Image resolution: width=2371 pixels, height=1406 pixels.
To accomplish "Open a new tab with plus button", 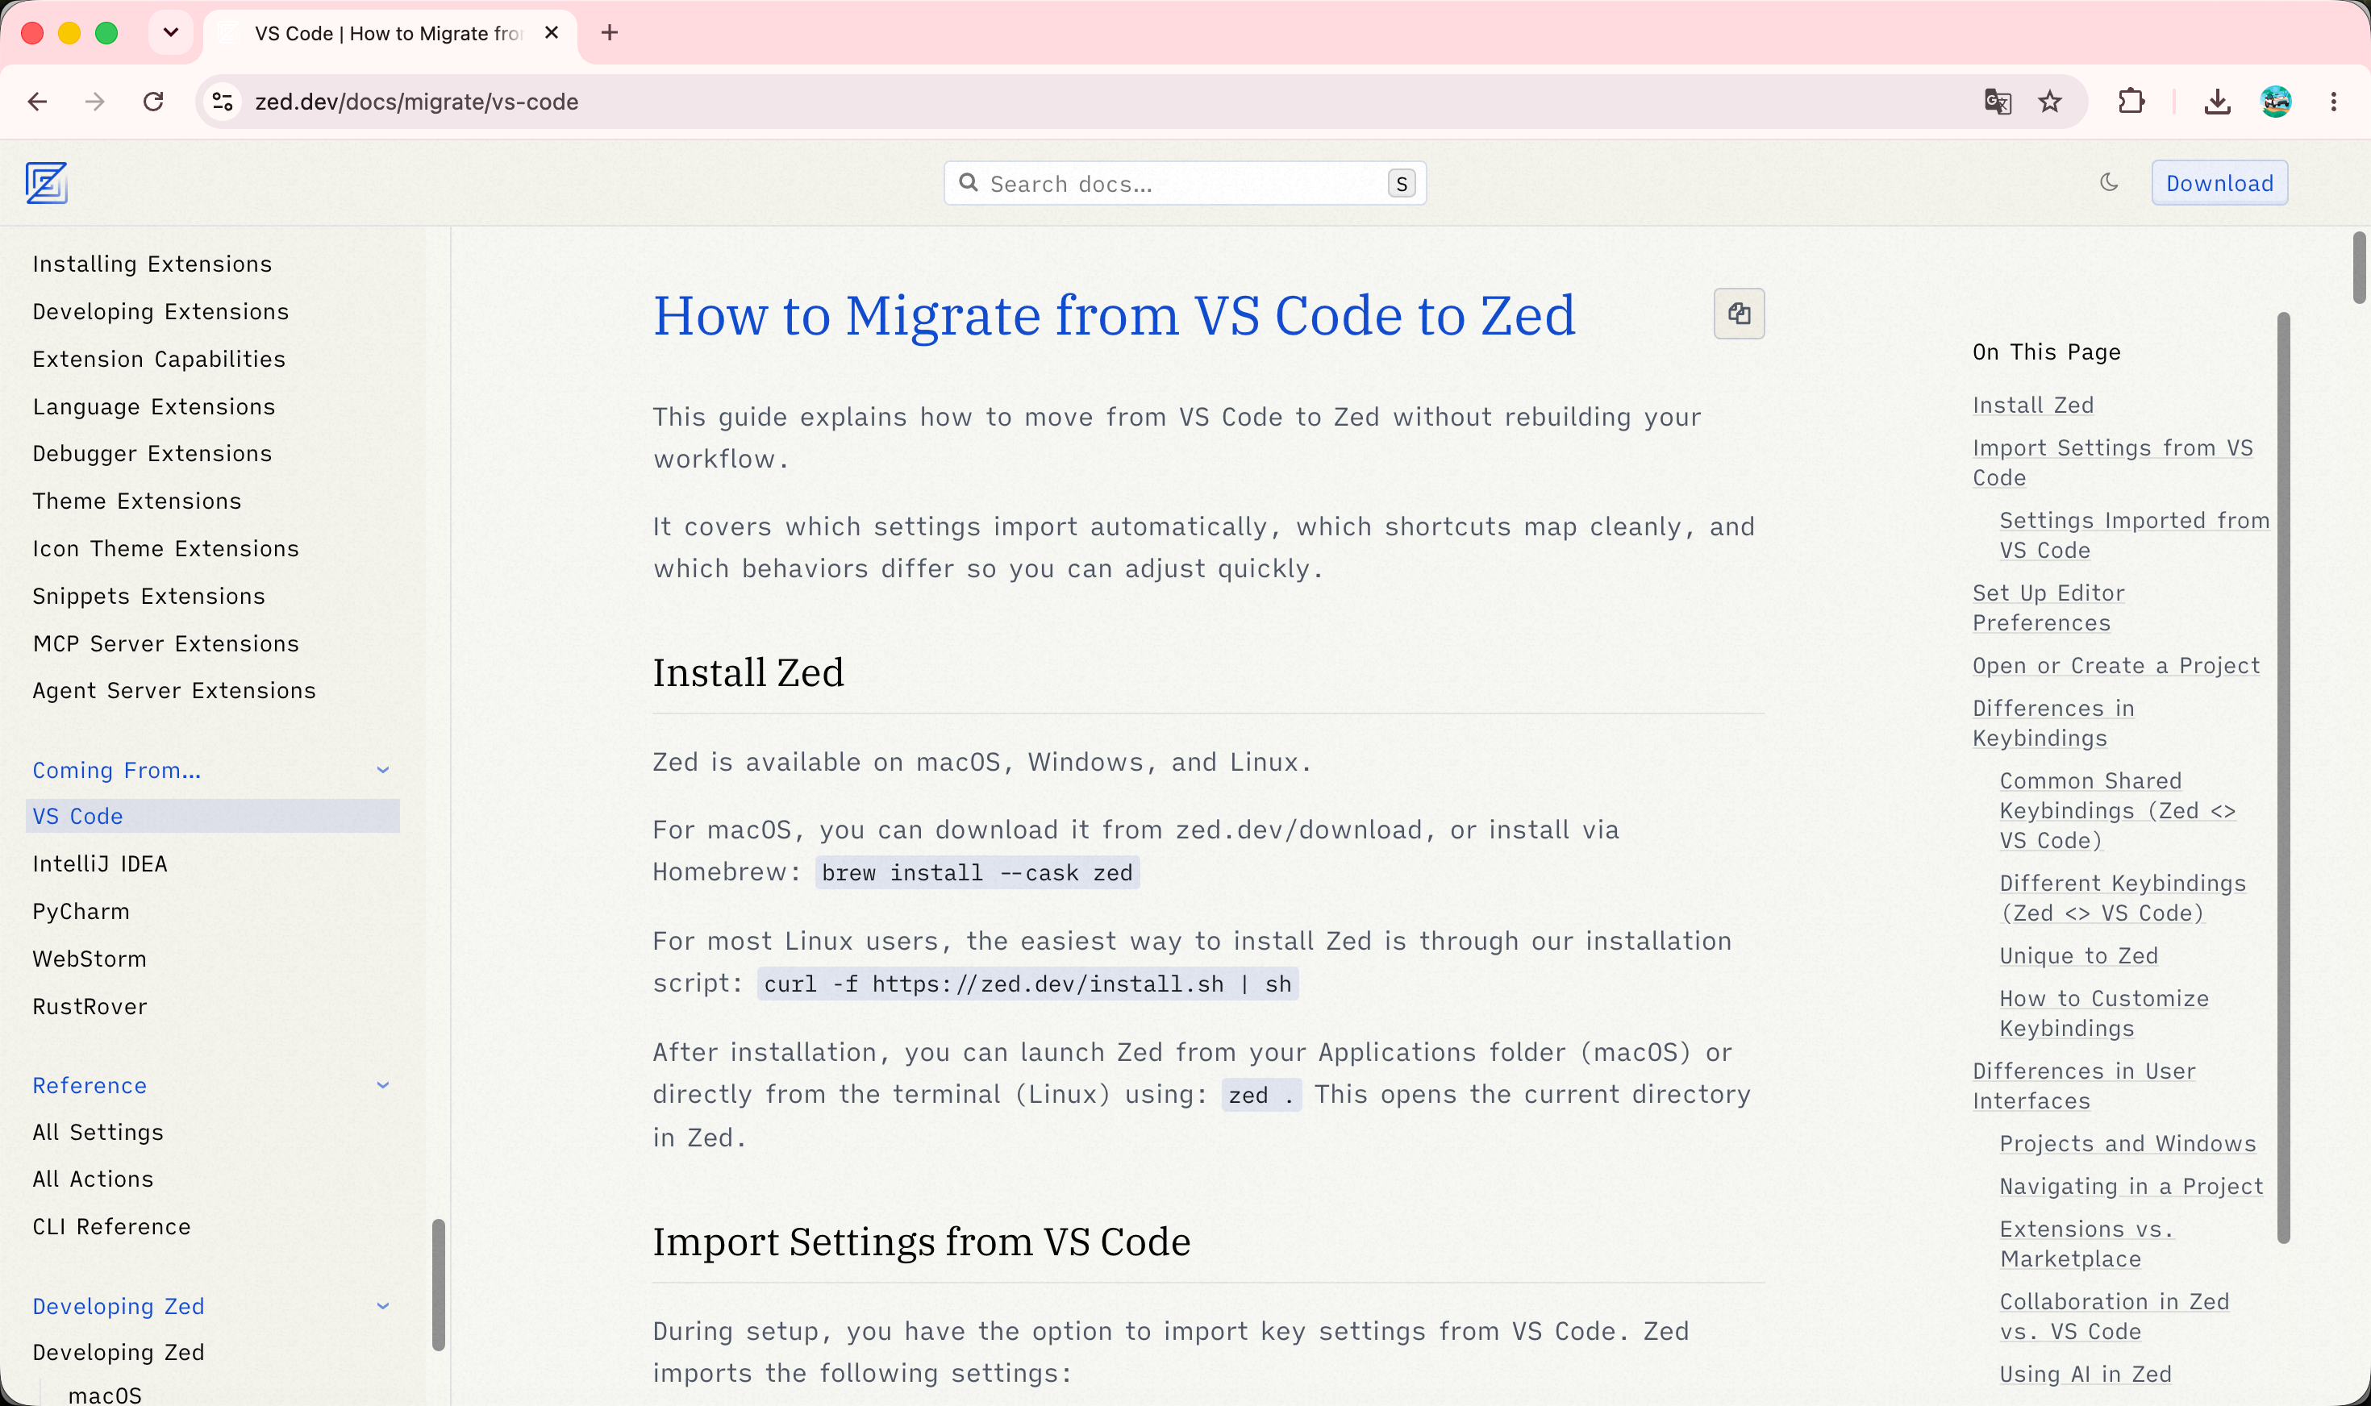I will [x=610, y=33].
